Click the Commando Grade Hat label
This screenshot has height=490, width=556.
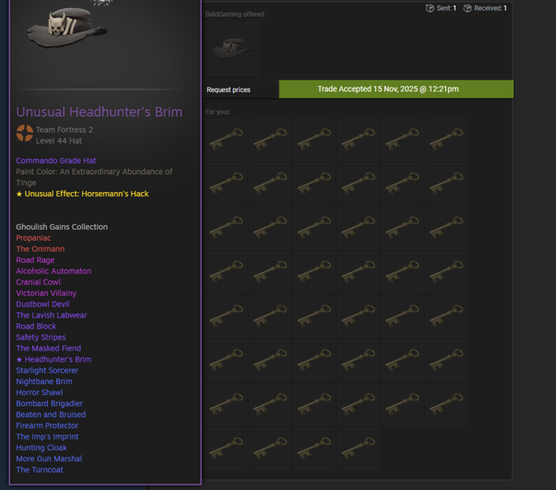coord(56,161)
